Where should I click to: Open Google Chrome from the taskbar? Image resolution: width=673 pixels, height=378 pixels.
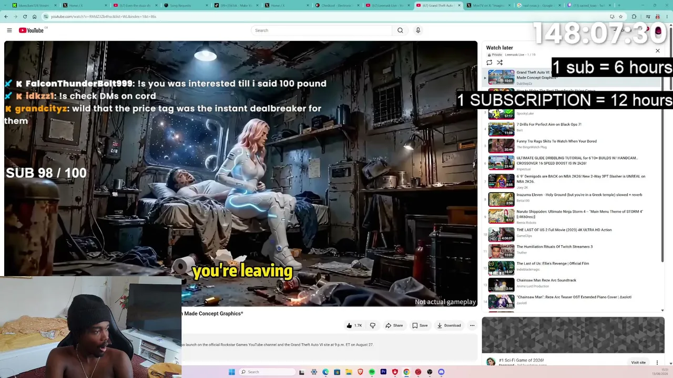tap(406, 372)
